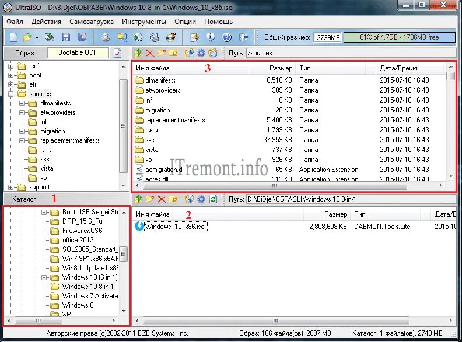This screenshot has height=342, width=462.
Task: Sort image list by Дата/Время column
Action: [x=410, y=68]
